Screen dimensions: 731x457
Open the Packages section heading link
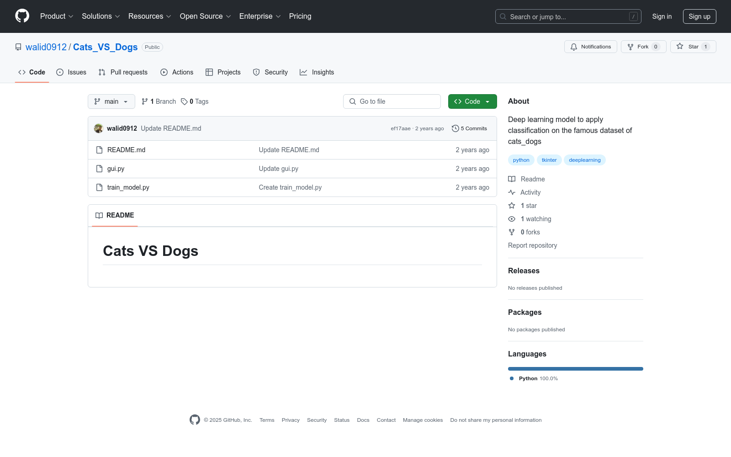pos(524,313)
